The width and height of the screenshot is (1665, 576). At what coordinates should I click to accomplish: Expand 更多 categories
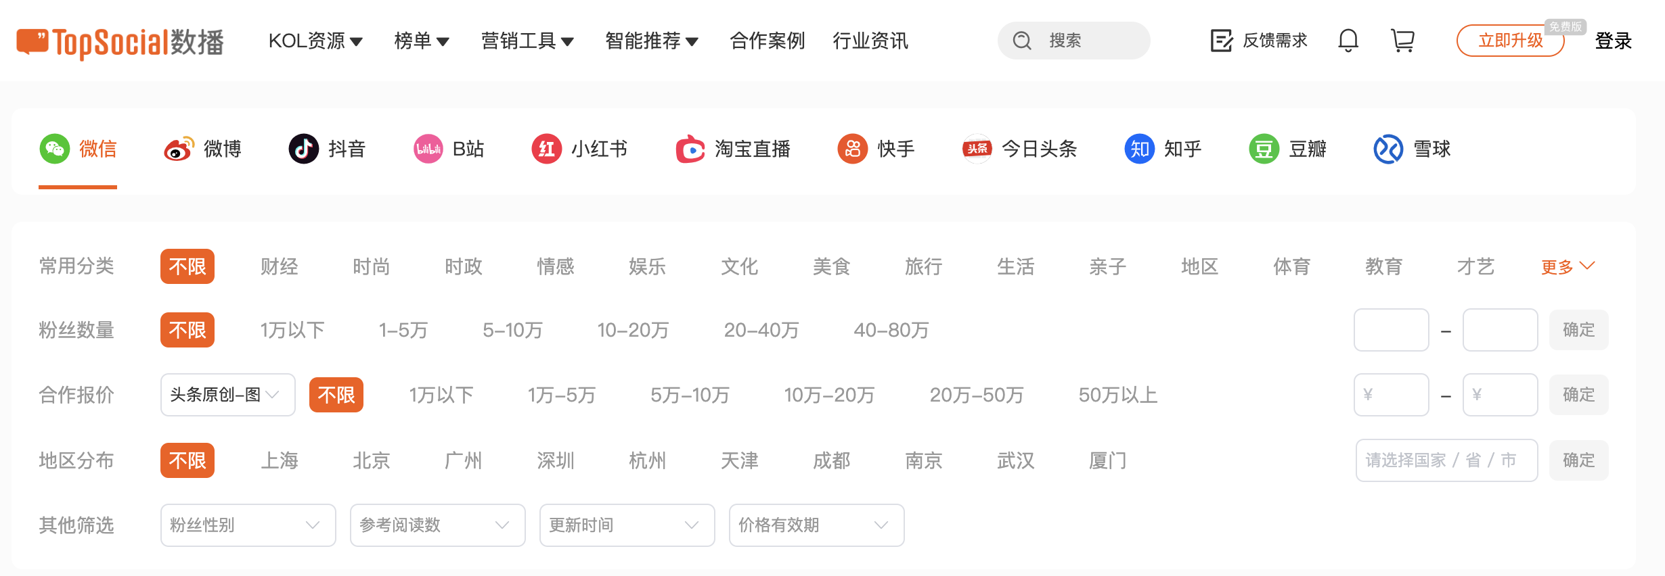coord(1568,266)
